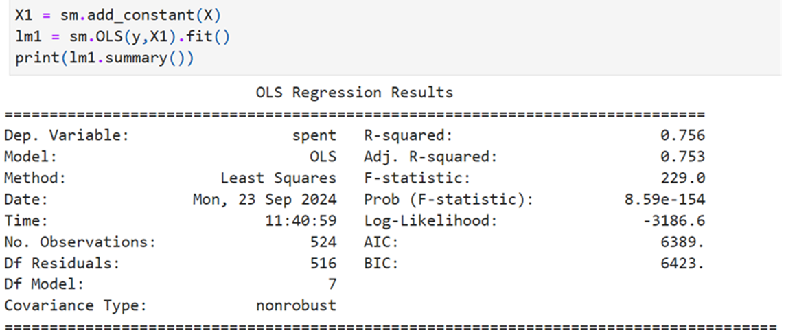786x335 pixels.
Task: Click the No. Observations value 524
Action: [x=323, y=242]
